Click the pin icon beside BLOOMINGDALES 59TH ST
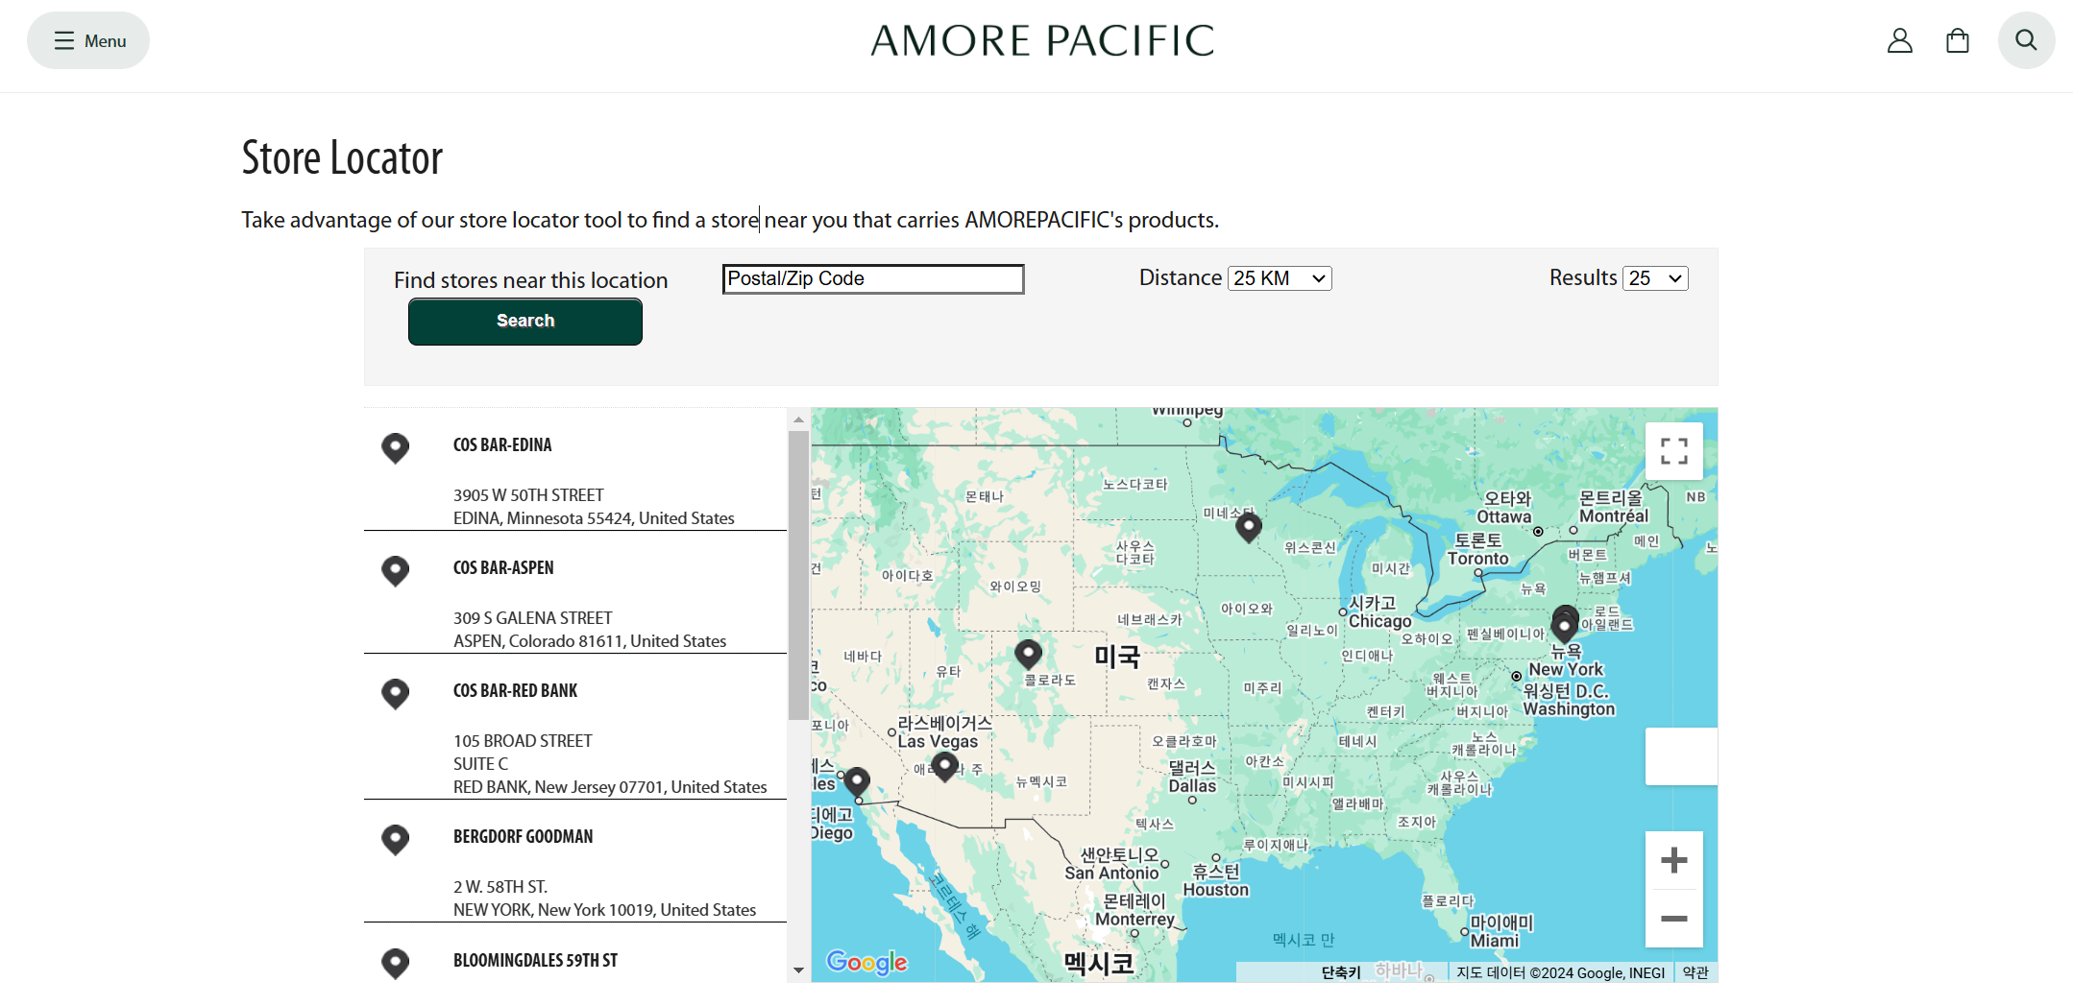The image size is (2073, 1006). [395, 963]
